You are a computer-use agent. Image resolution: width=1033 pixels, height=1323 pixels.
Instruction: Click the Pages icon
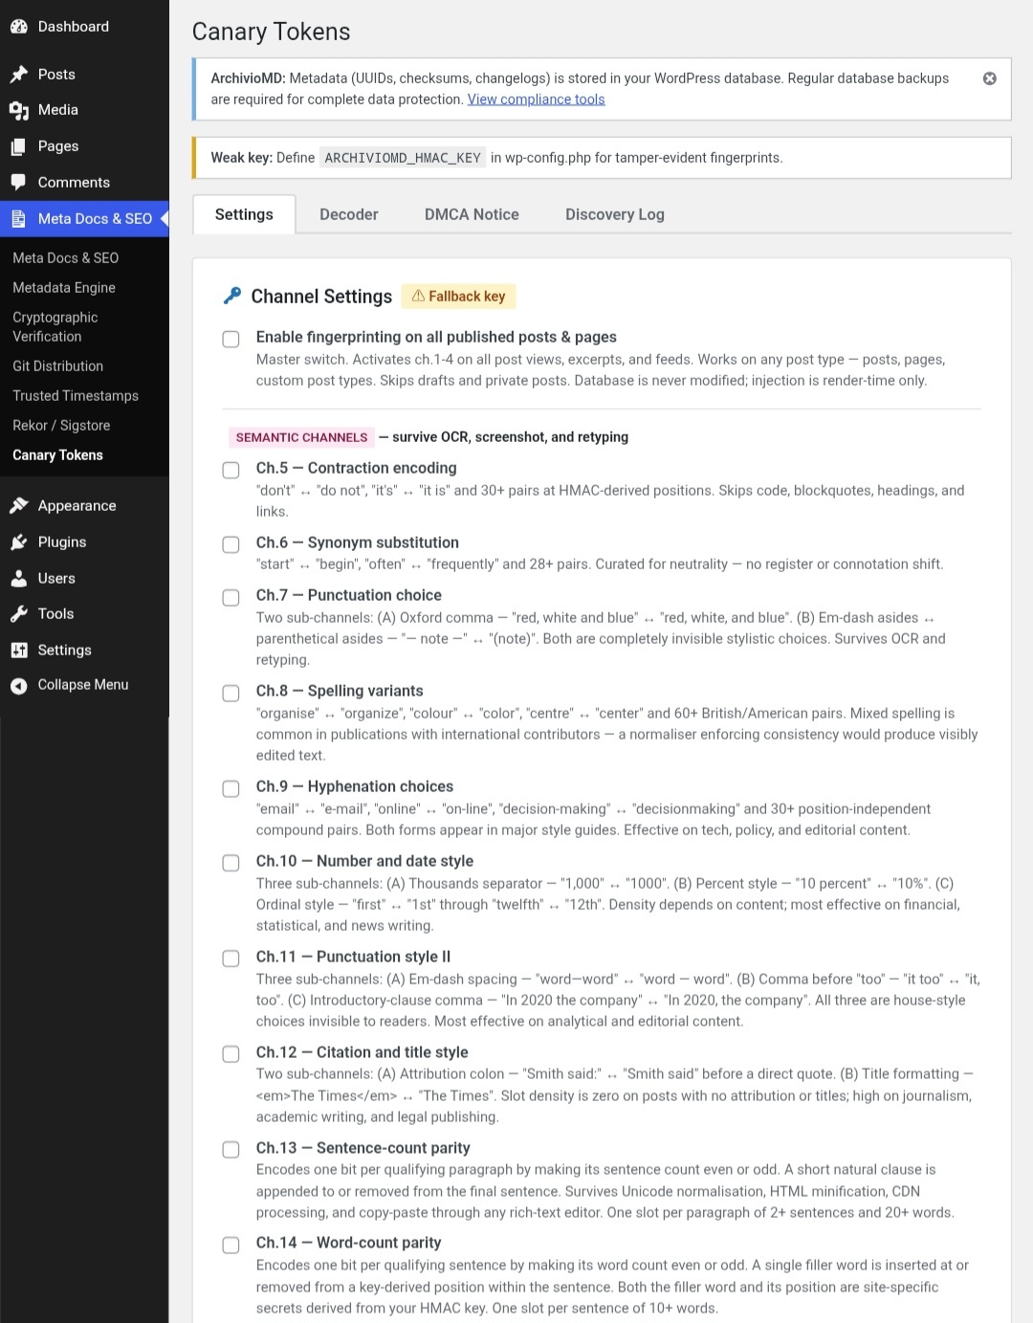18,145
